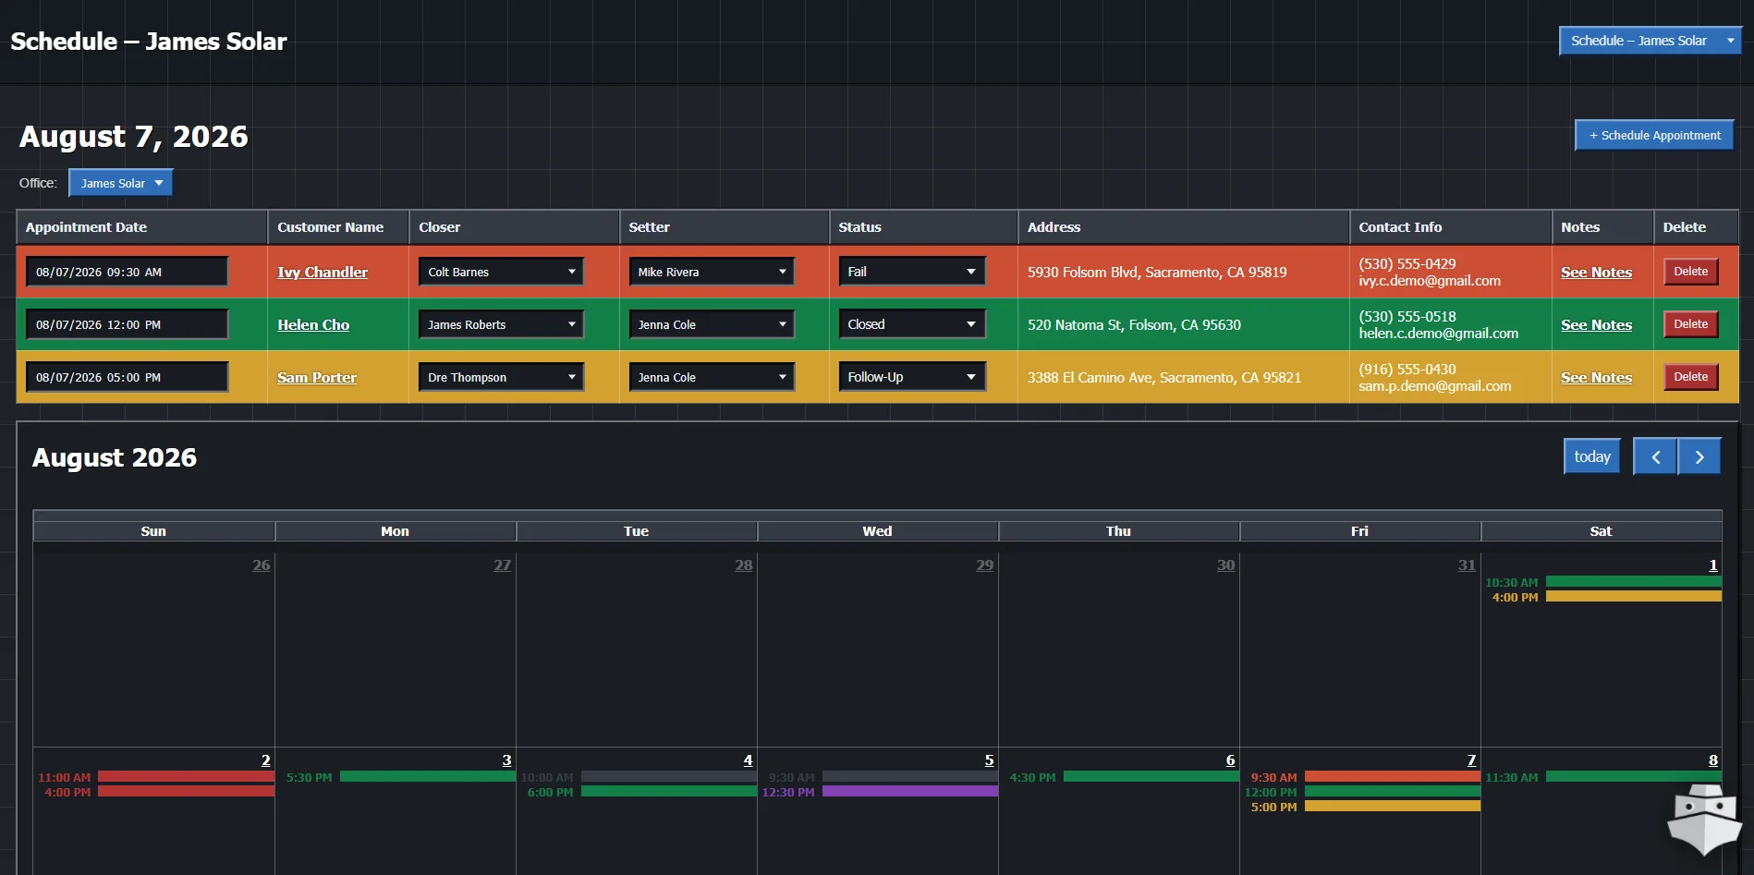The height and width of the screenshot is (875, 1754).
Task: Delete Sam Porter's appointment
Action: coord(1691,377)
